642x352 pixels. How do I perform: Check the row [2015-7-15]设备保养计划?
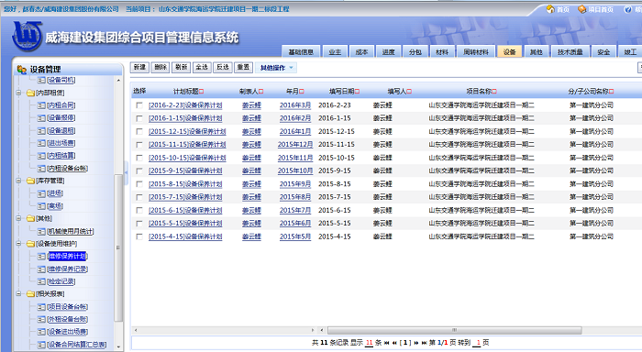139,197
